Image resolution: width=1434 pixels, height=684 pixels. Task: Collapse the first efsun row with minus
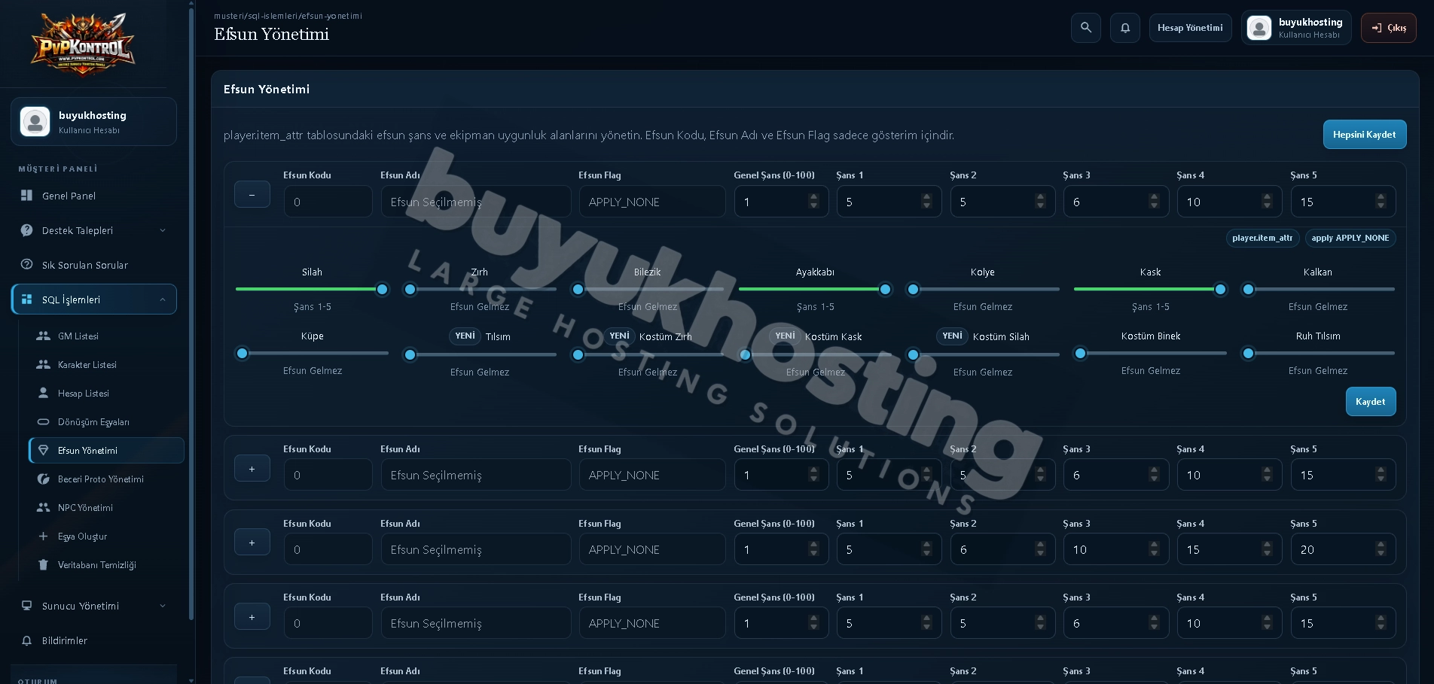252,195
